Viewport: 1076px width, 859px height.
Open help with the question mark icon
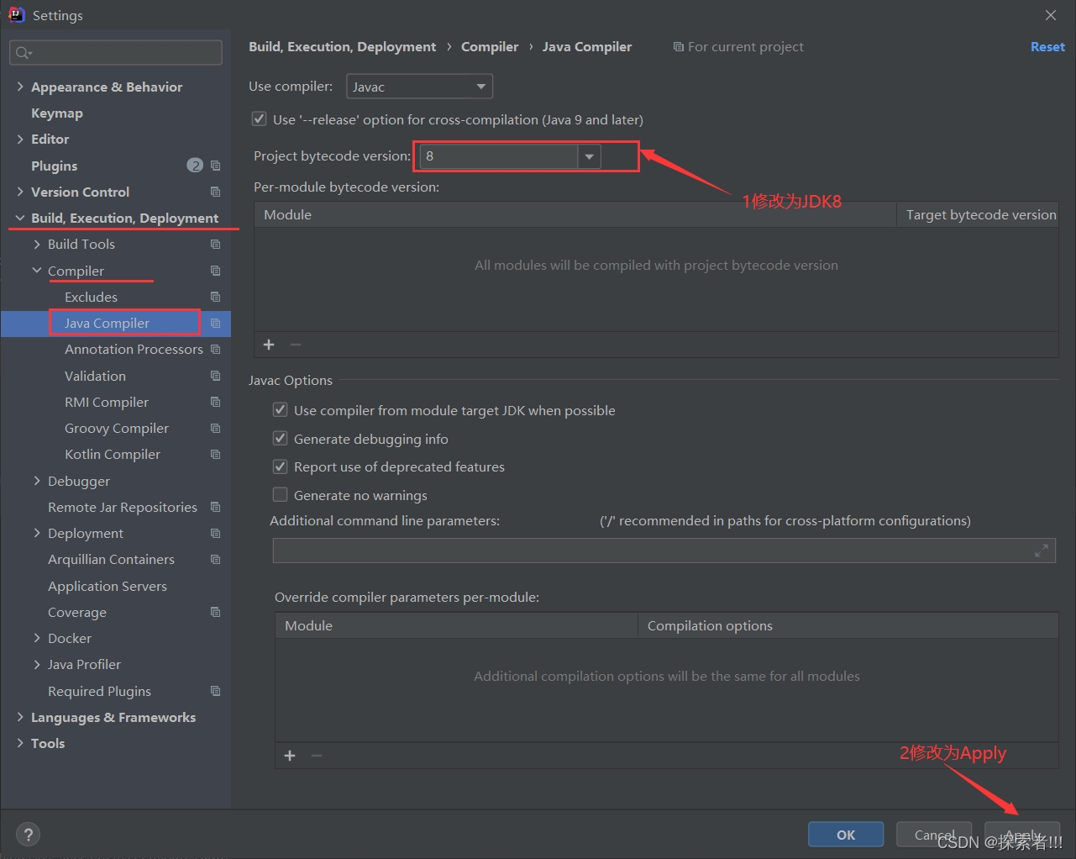(29, 835)
